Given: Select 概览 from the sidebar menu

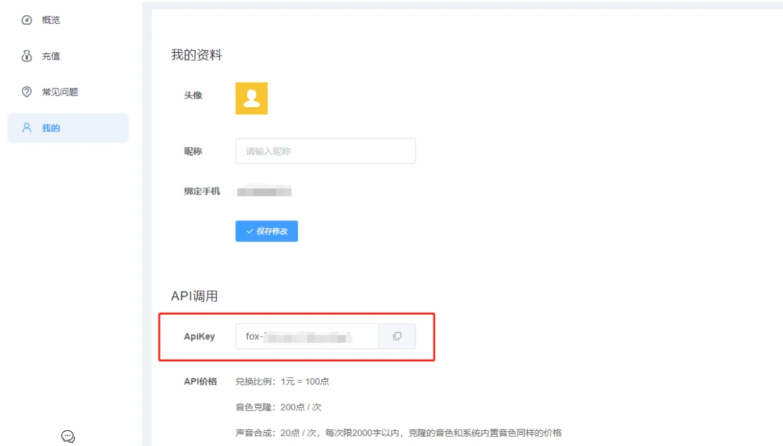Looking at the screenshot, I should pyautogui.click(x=50, y=19).
